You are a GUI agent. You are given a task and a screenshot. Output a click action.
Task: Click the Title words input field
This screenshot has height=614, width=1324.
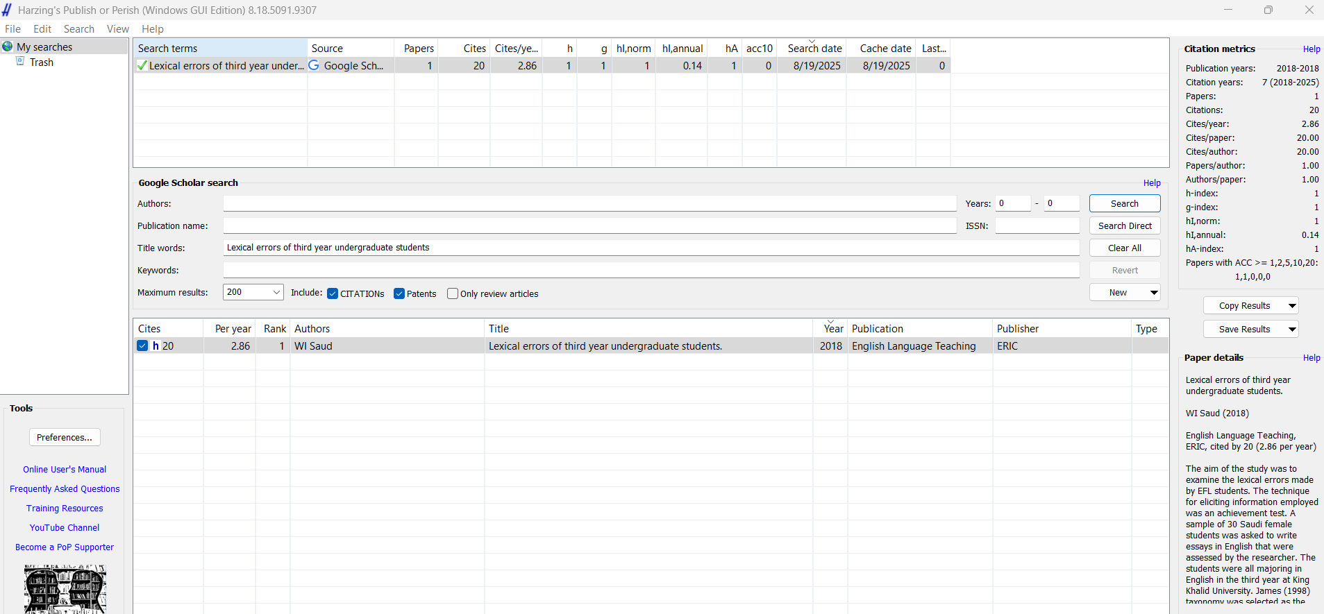pos(651,248)
